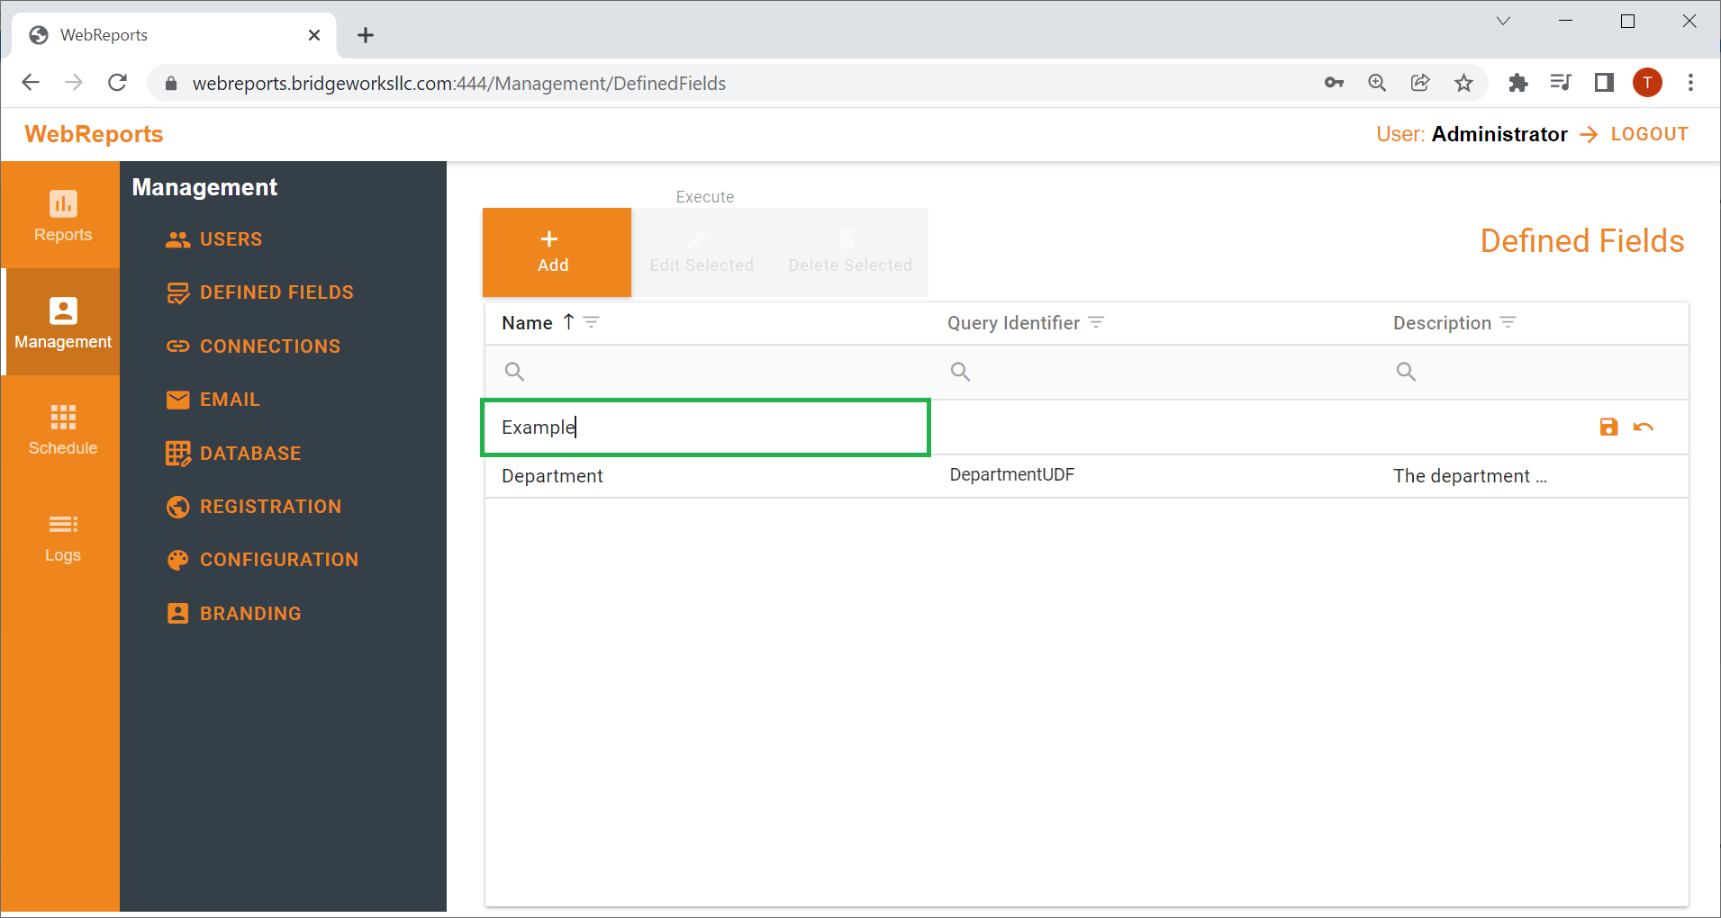Sort by the Name column header

527,323
